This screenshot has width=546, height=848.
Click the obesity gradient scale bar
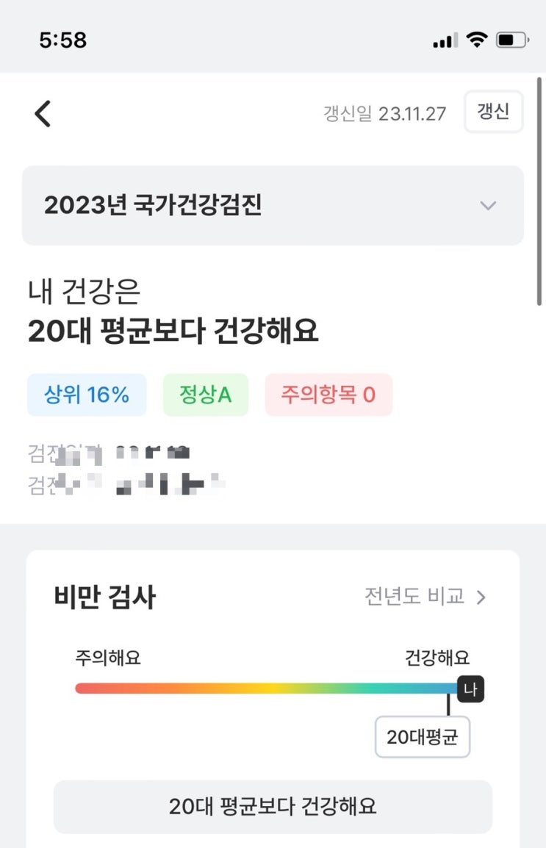(x=265, y=689)
